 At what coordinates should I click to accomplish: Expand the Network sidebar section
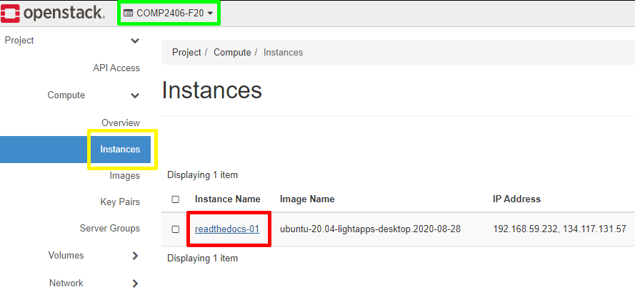(135, 283)
